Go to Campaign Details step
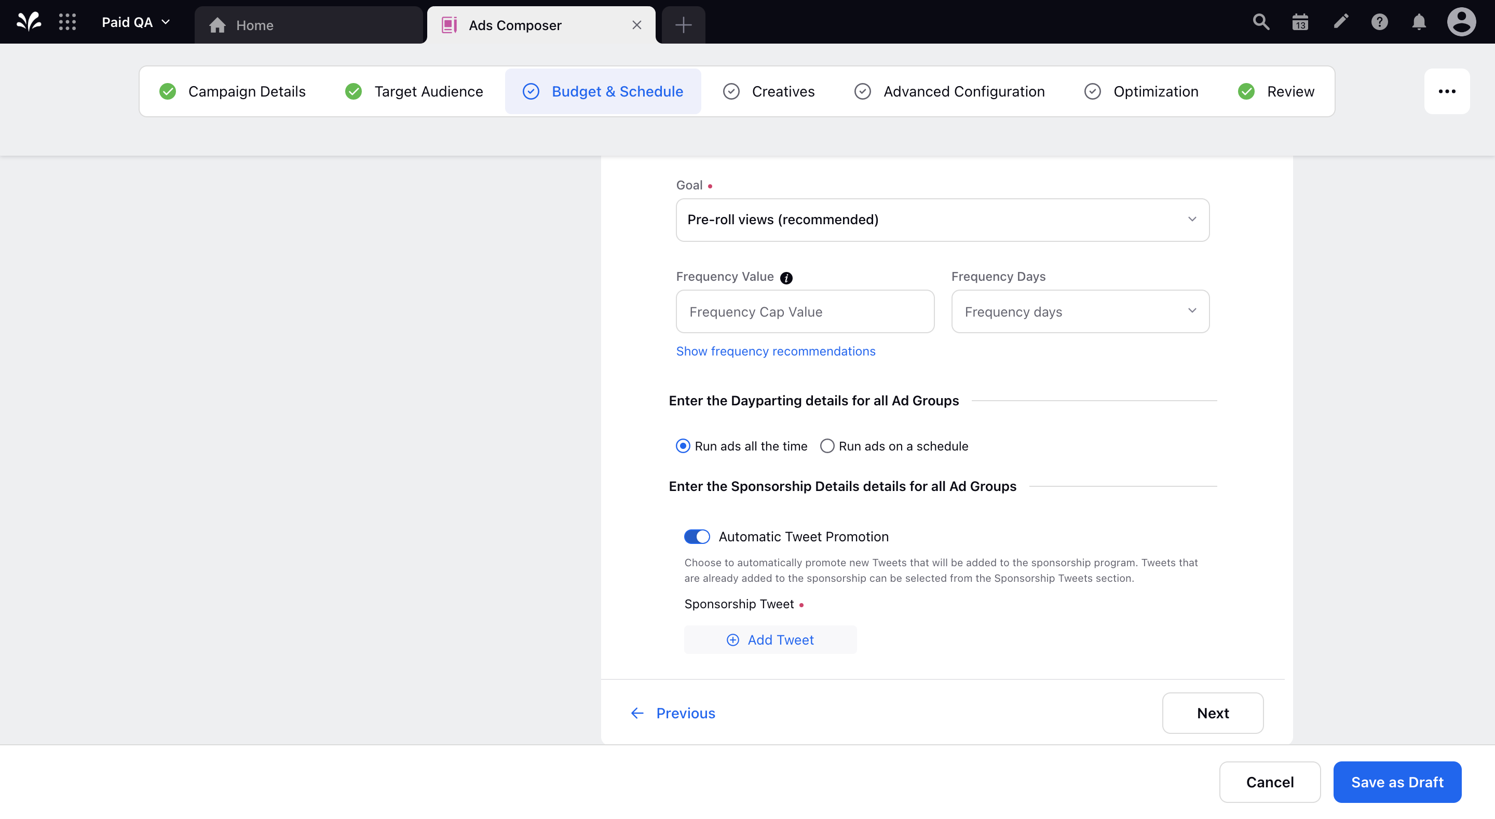This screenshot has width=1495, height=819. (x=232, y=91)
